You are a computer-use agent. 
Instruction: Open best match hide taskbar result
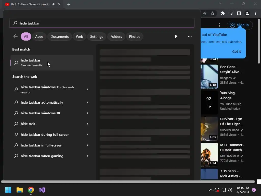click(52, 63)
